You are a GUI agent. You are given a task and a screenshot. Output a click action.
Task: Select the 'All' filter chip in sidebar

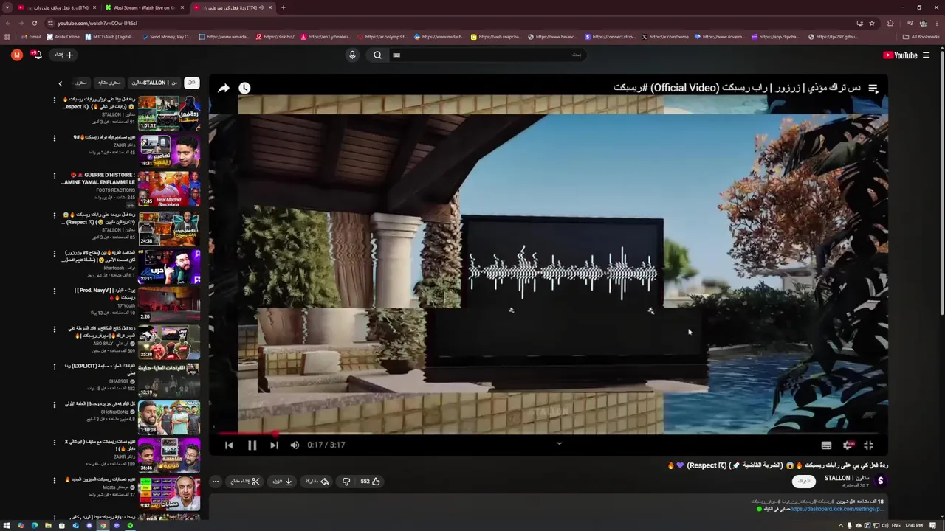[191, 83]
